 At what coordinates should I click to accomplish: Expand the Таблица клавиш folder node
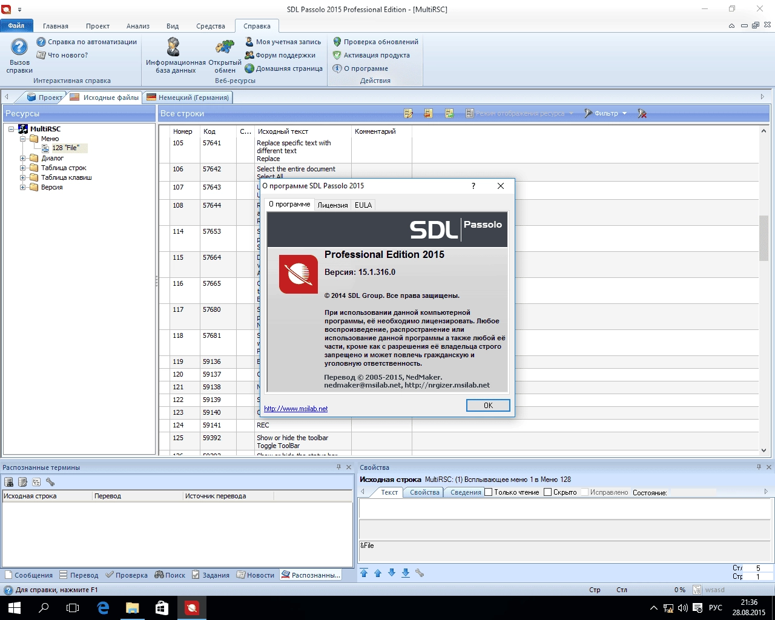23,177
